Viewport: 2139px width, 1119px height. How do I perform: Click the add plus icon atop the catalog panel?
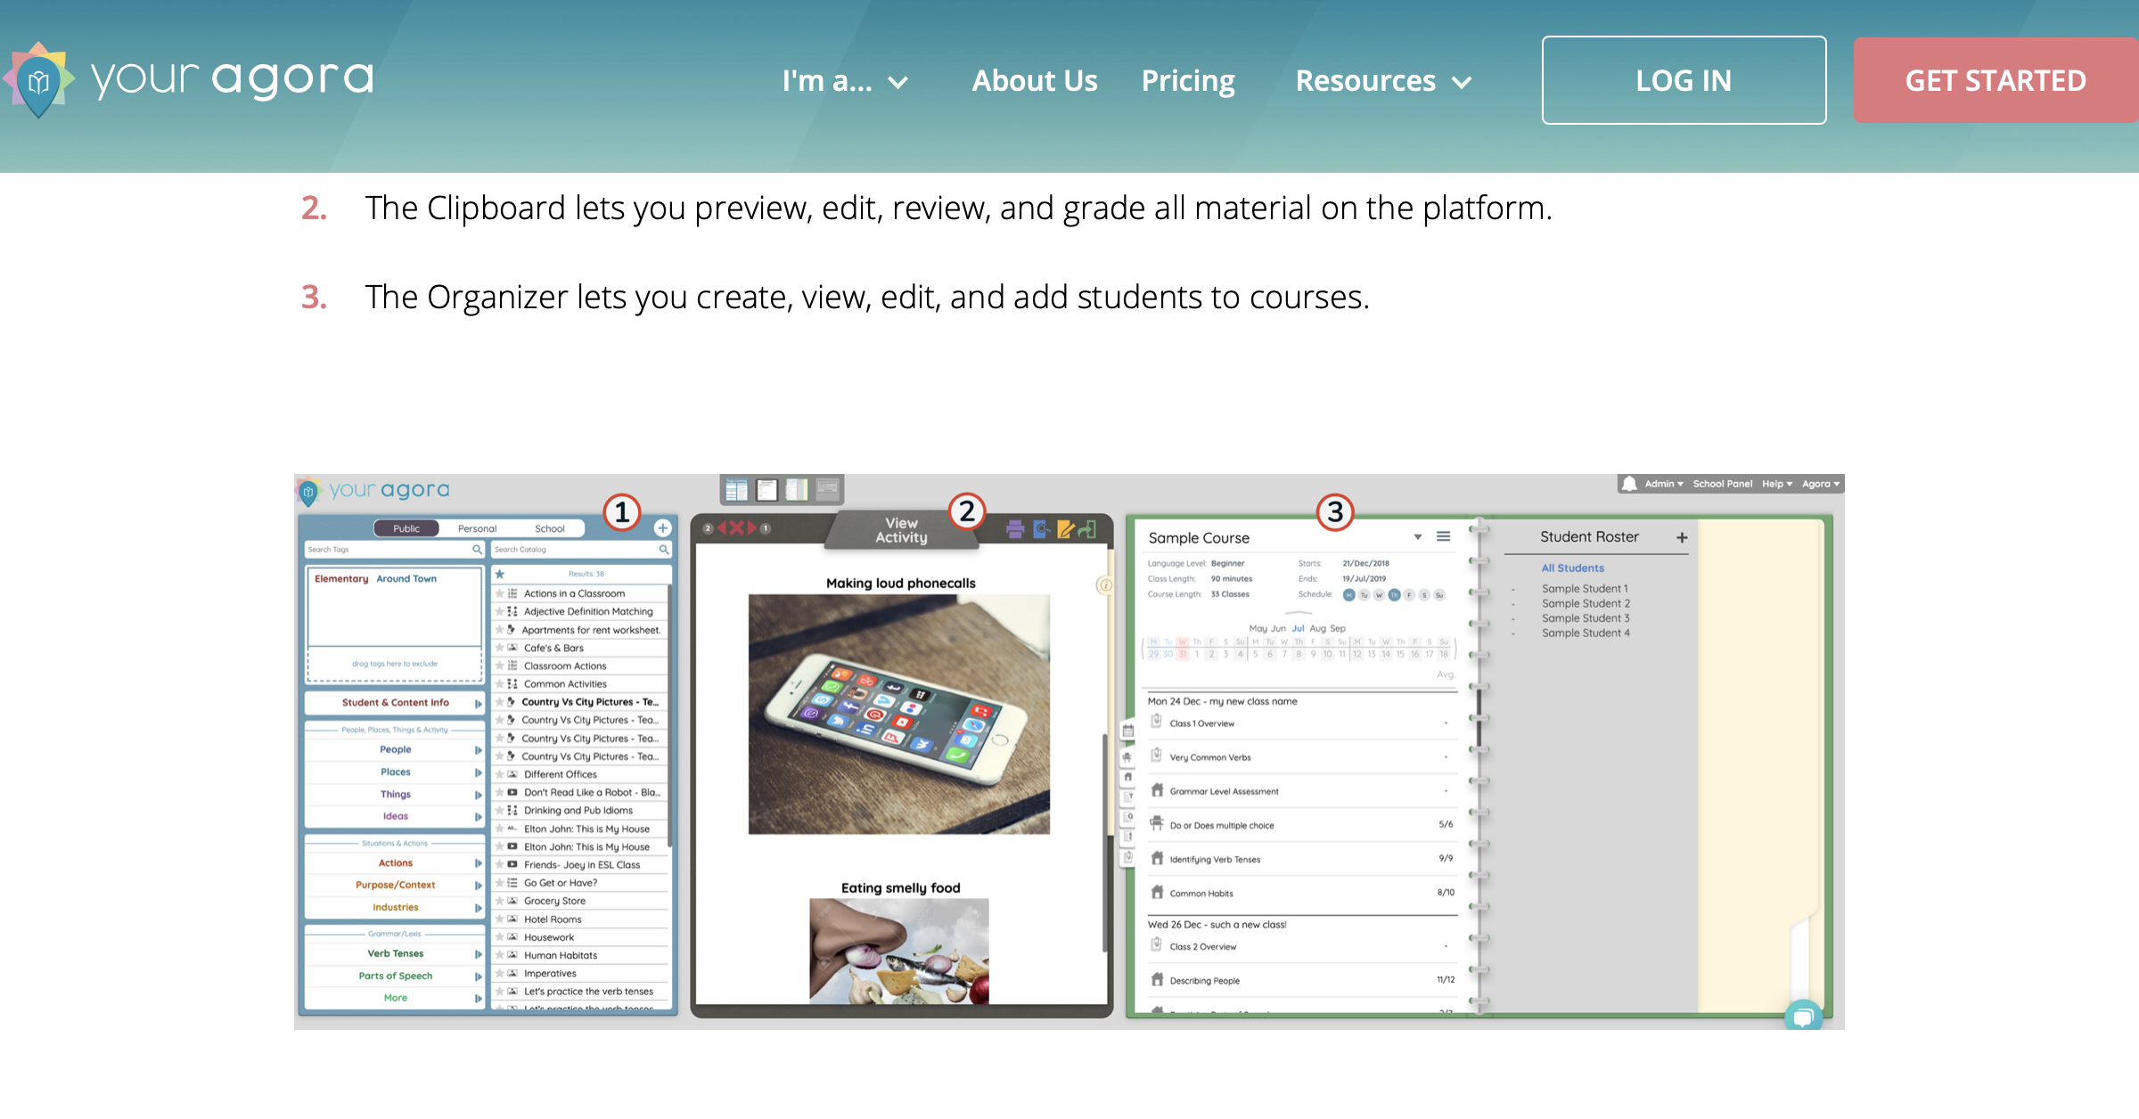662,527
